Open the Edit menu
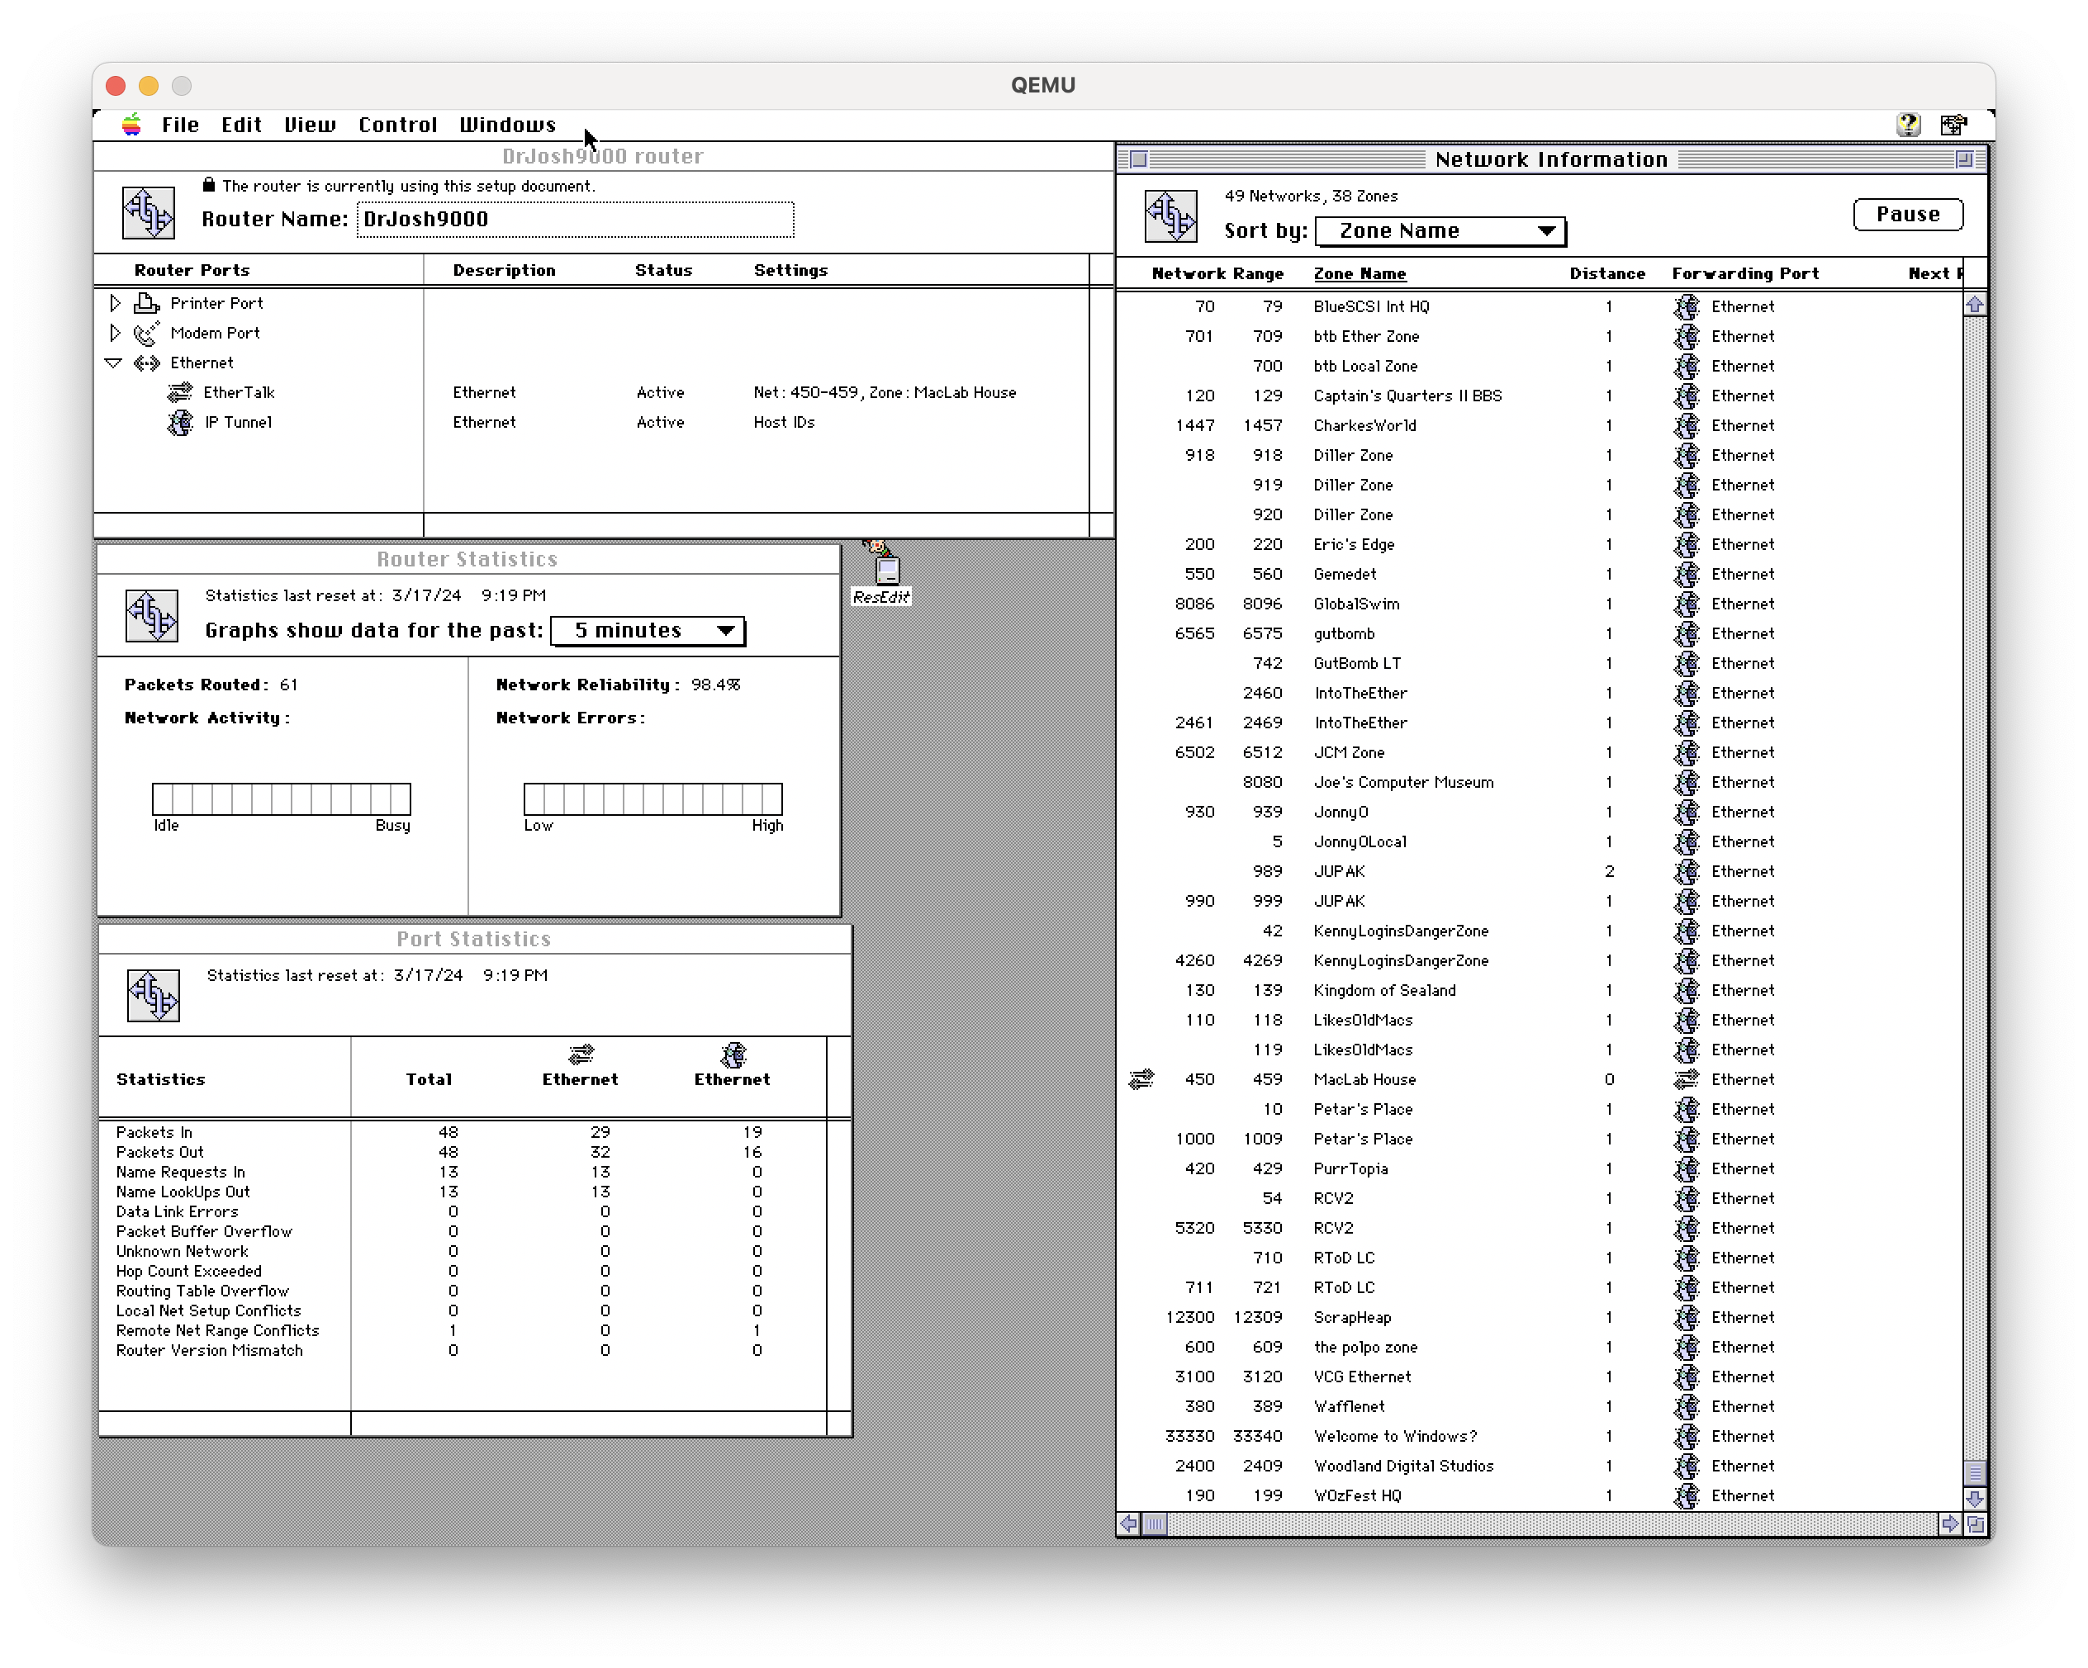Image resolution: width=2088 pixels, height=1668 pixels. tap(241, 125)
